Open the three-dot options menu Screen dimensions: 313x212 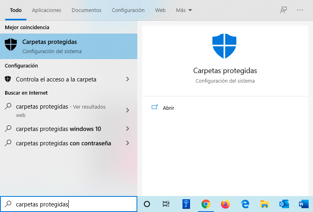pyautogui.click(x=300, y=10)
